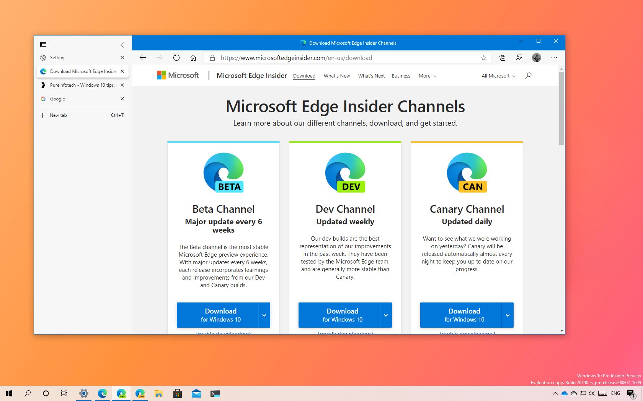Expand the More dropdown

tap(427, 76)
